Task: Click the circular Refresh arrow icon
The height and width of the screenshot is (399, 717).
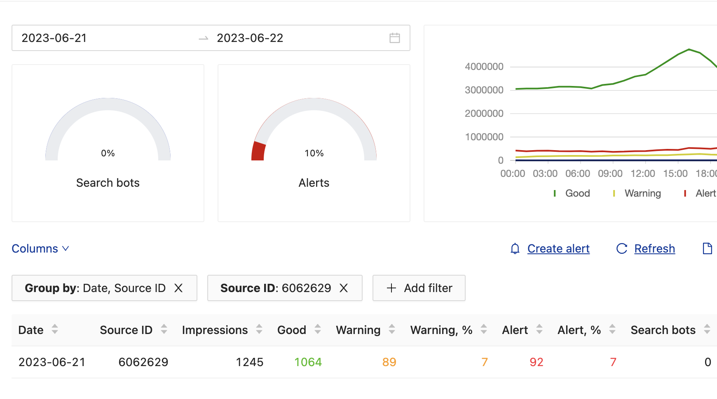Action: [x=621, y=249]
